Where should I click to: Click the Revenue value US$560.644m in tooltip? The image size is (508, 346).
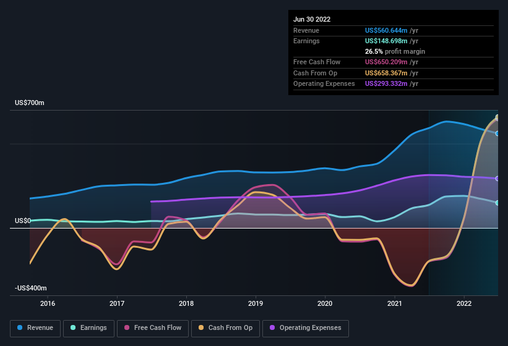pyautogui.click(x=387, y=30)
